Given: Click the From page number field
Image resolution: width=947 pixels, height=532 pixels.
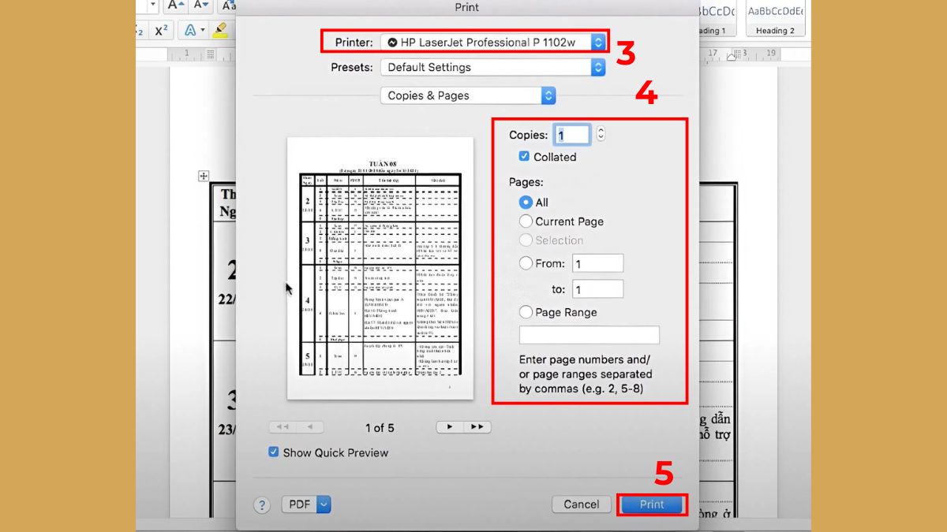Looking at the screenshot, I should (x=597, y=263).
